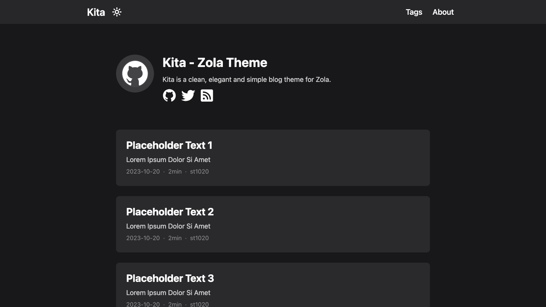
Task: Open the Placeholder Text 3 article card
Action: click(170, 278)
